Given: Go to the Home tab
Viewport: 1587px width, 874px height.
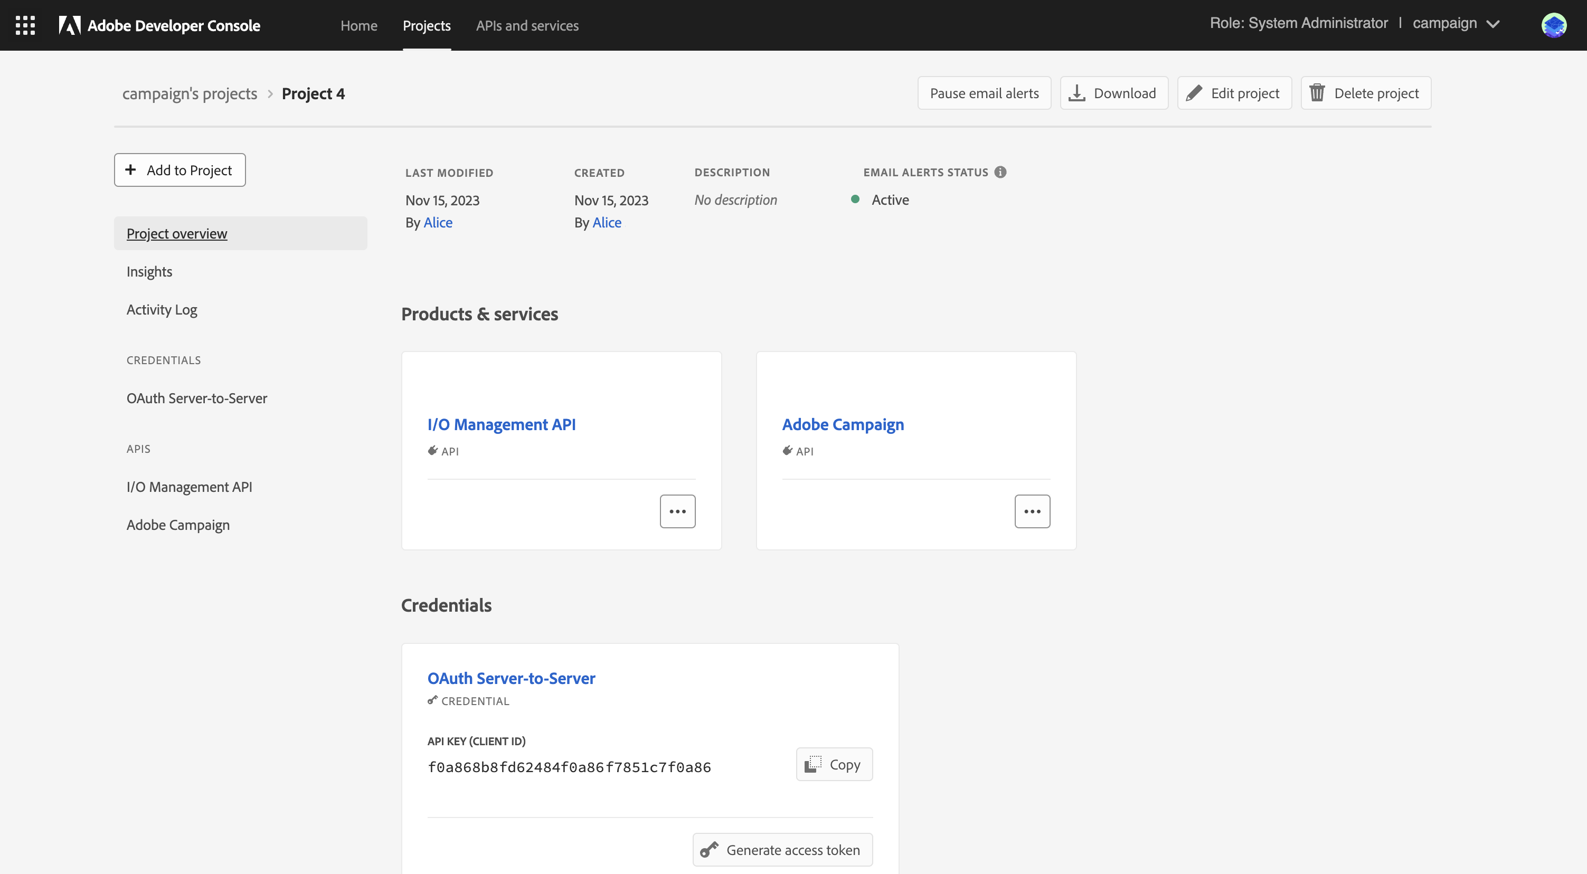Looking at the screenshot, I should coord(358,25).
